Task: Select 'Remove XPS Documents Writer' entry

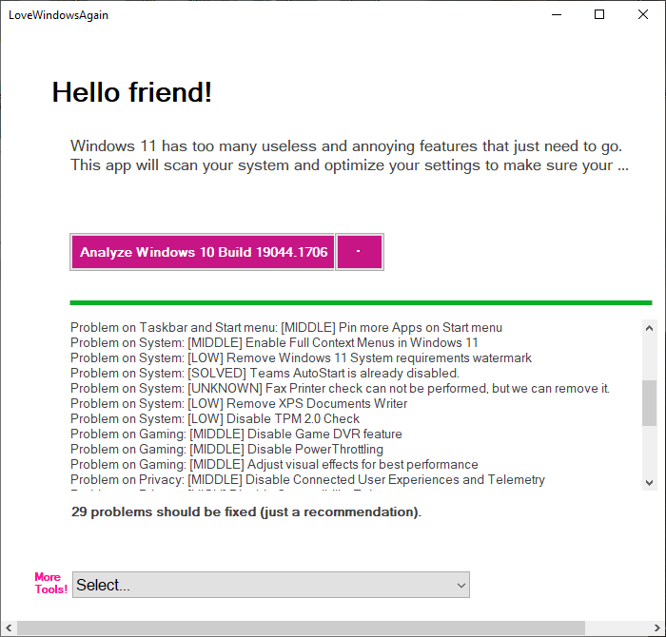Action: pyautogui.click(x=239, y=403)
